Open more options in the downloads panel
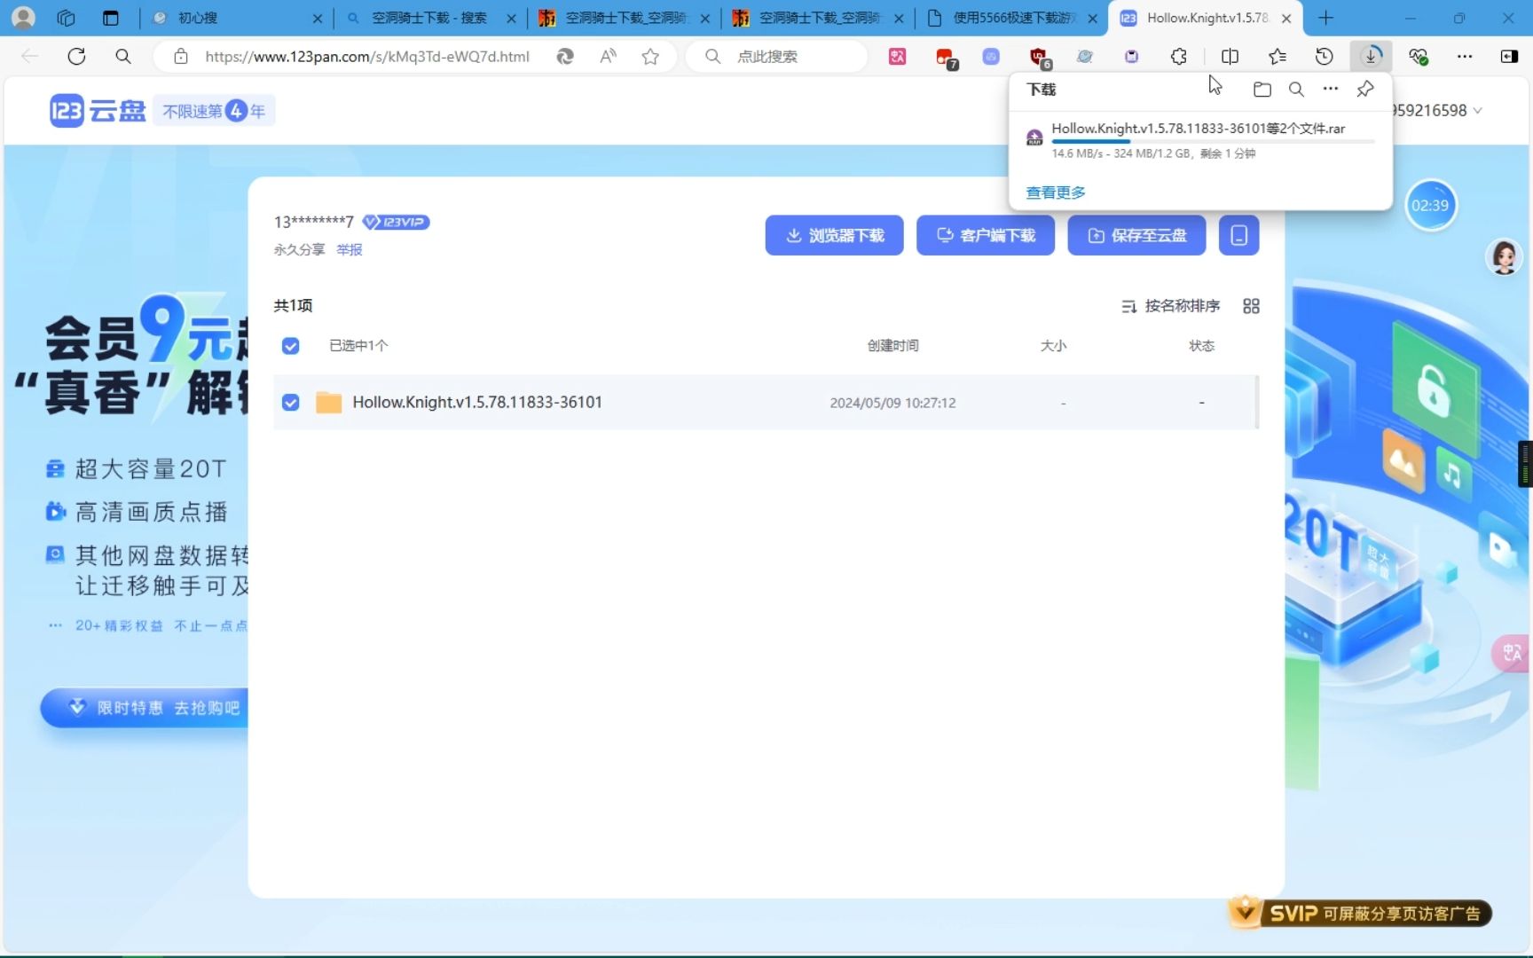The width and height of the screenshot is (1533, 958). click(1331, 89)
